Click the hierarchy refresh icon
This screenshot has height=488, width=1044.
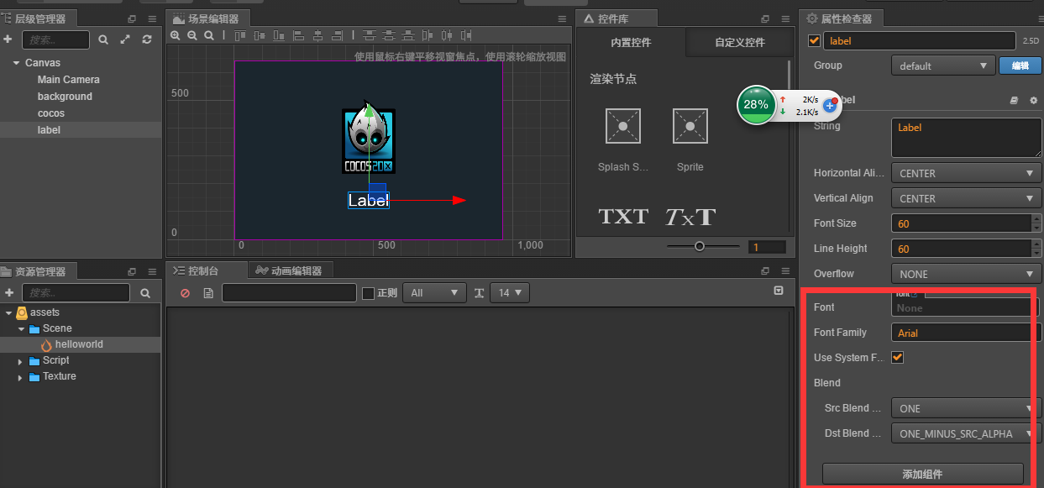(147, 39)
